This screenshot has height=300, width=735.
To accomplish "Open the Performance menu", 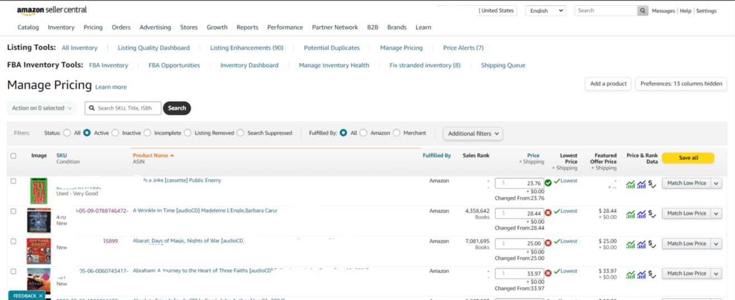I will [x=285, y=27].
